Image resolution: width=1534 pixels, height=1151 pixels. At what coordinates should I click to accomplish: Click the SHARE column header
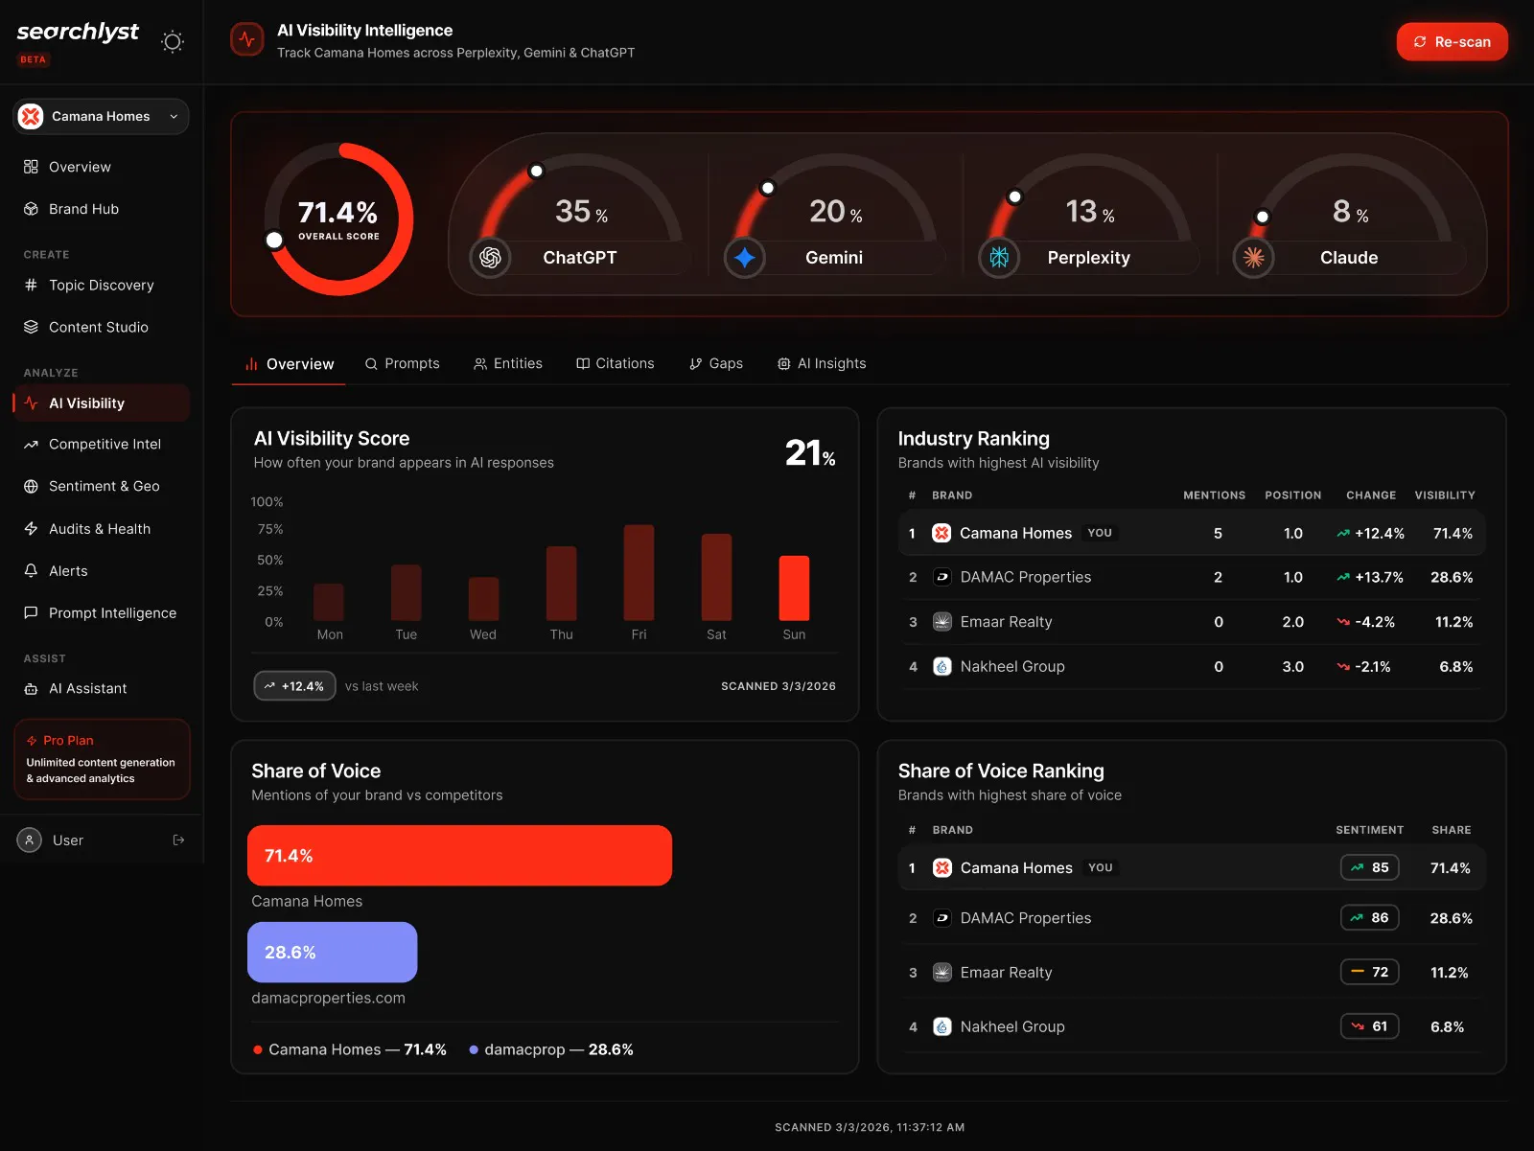[x=1451, y=830]
